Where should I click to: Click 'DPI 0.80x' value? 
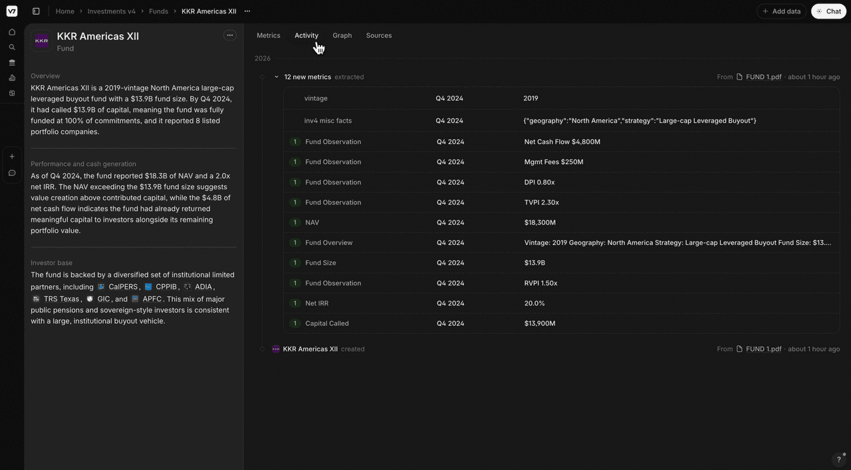[x=539, y=183]
